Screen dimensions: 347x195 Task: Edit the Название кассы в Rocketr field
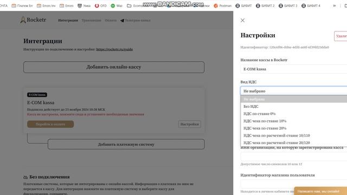[x=294, y=69]
